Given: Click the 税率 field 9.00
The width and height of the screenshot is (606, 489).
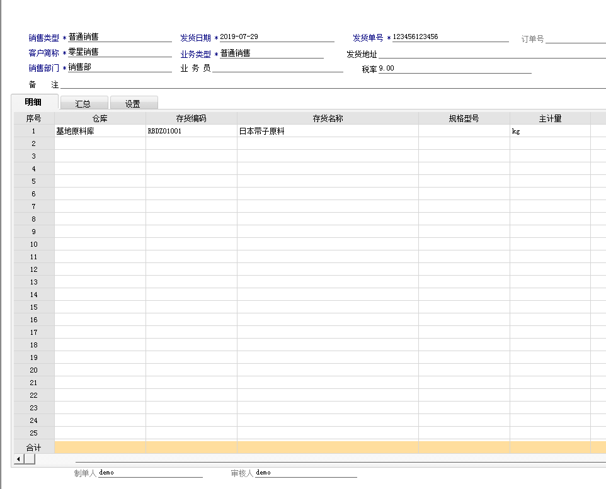Looking at the screenshot, I should tap(455, 69).
